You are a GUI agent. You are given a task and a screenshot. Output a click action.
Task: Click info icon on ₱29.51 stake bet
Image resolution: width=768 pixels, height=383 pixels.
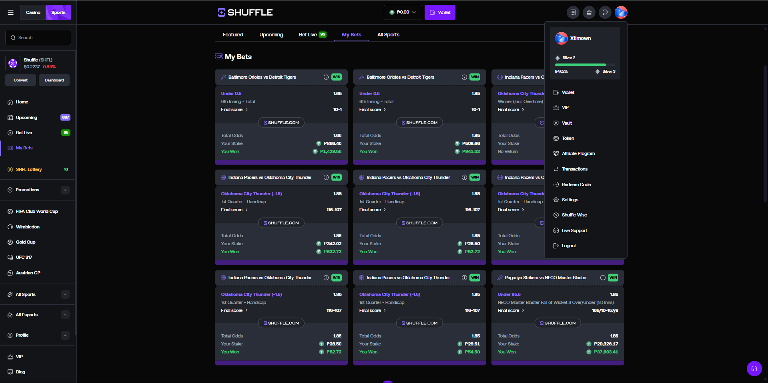(464, 278)
